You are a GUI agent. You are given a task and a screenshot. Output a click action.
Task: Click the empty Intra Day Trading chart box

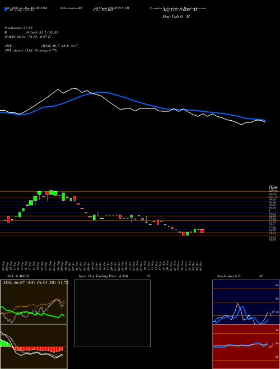coord(112,313)
